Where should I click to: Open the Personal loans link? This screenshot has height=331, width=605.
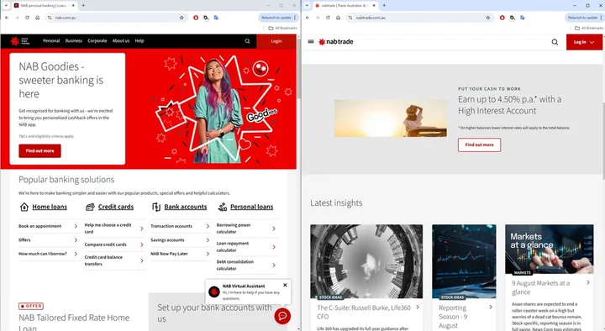click(x=251, y=208)
